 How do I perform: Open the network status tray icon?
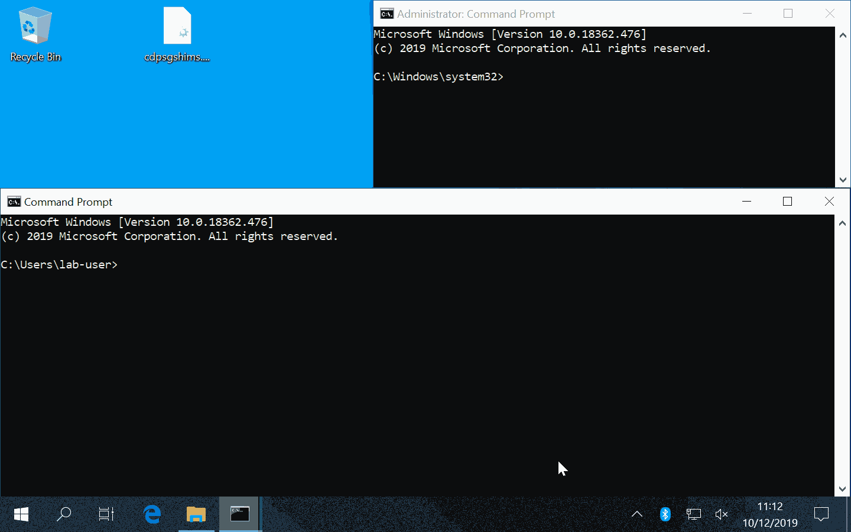[694, 514]
